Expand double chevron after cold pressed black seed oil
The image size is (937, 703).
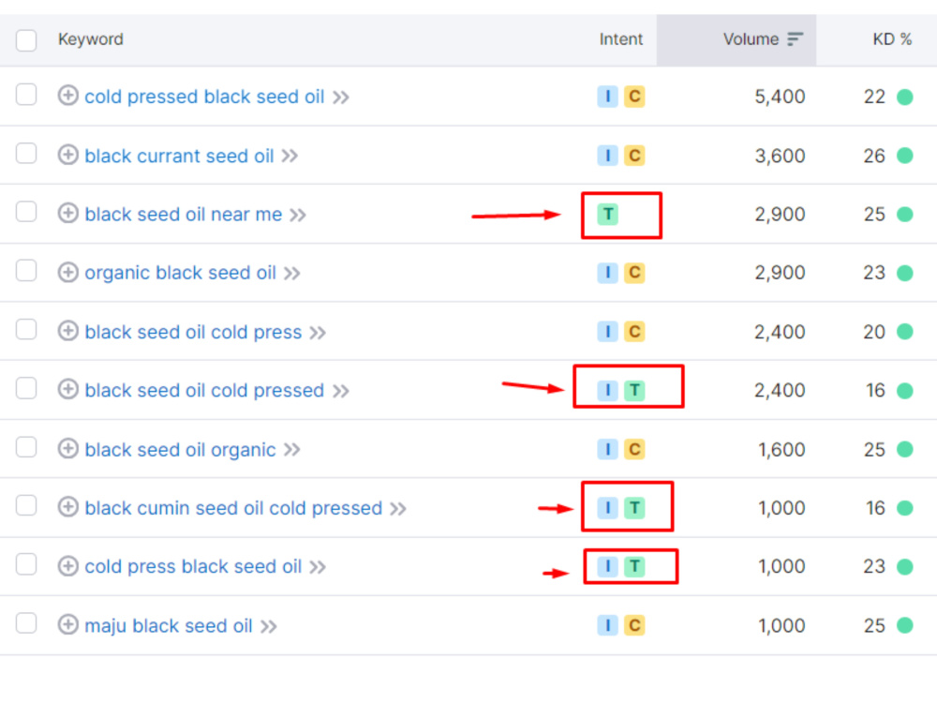pos(341,97)
